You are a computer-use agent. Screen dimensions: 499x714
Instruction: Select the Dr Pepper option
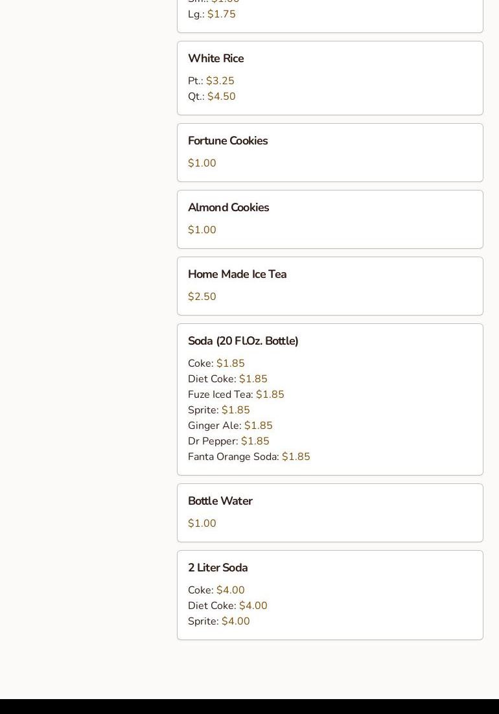pyautogui.click(x=228, y=441)
